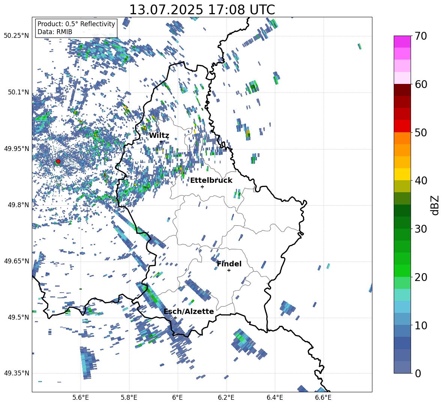The height and width of the screenshot is (405, 444).
Task: Click the cross marker below Findel label
Action: pyautogui.click(x=229, y=270)
